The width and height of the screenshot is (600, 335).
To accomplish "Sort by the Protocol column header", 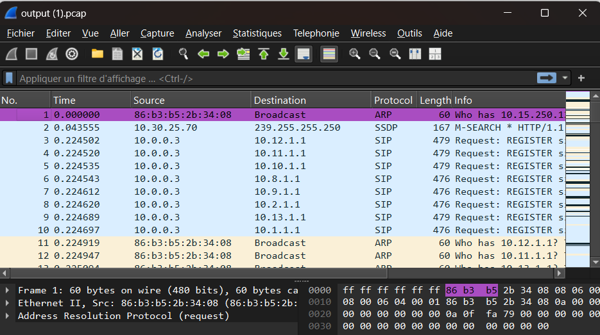I will click(x=394, y=100).
